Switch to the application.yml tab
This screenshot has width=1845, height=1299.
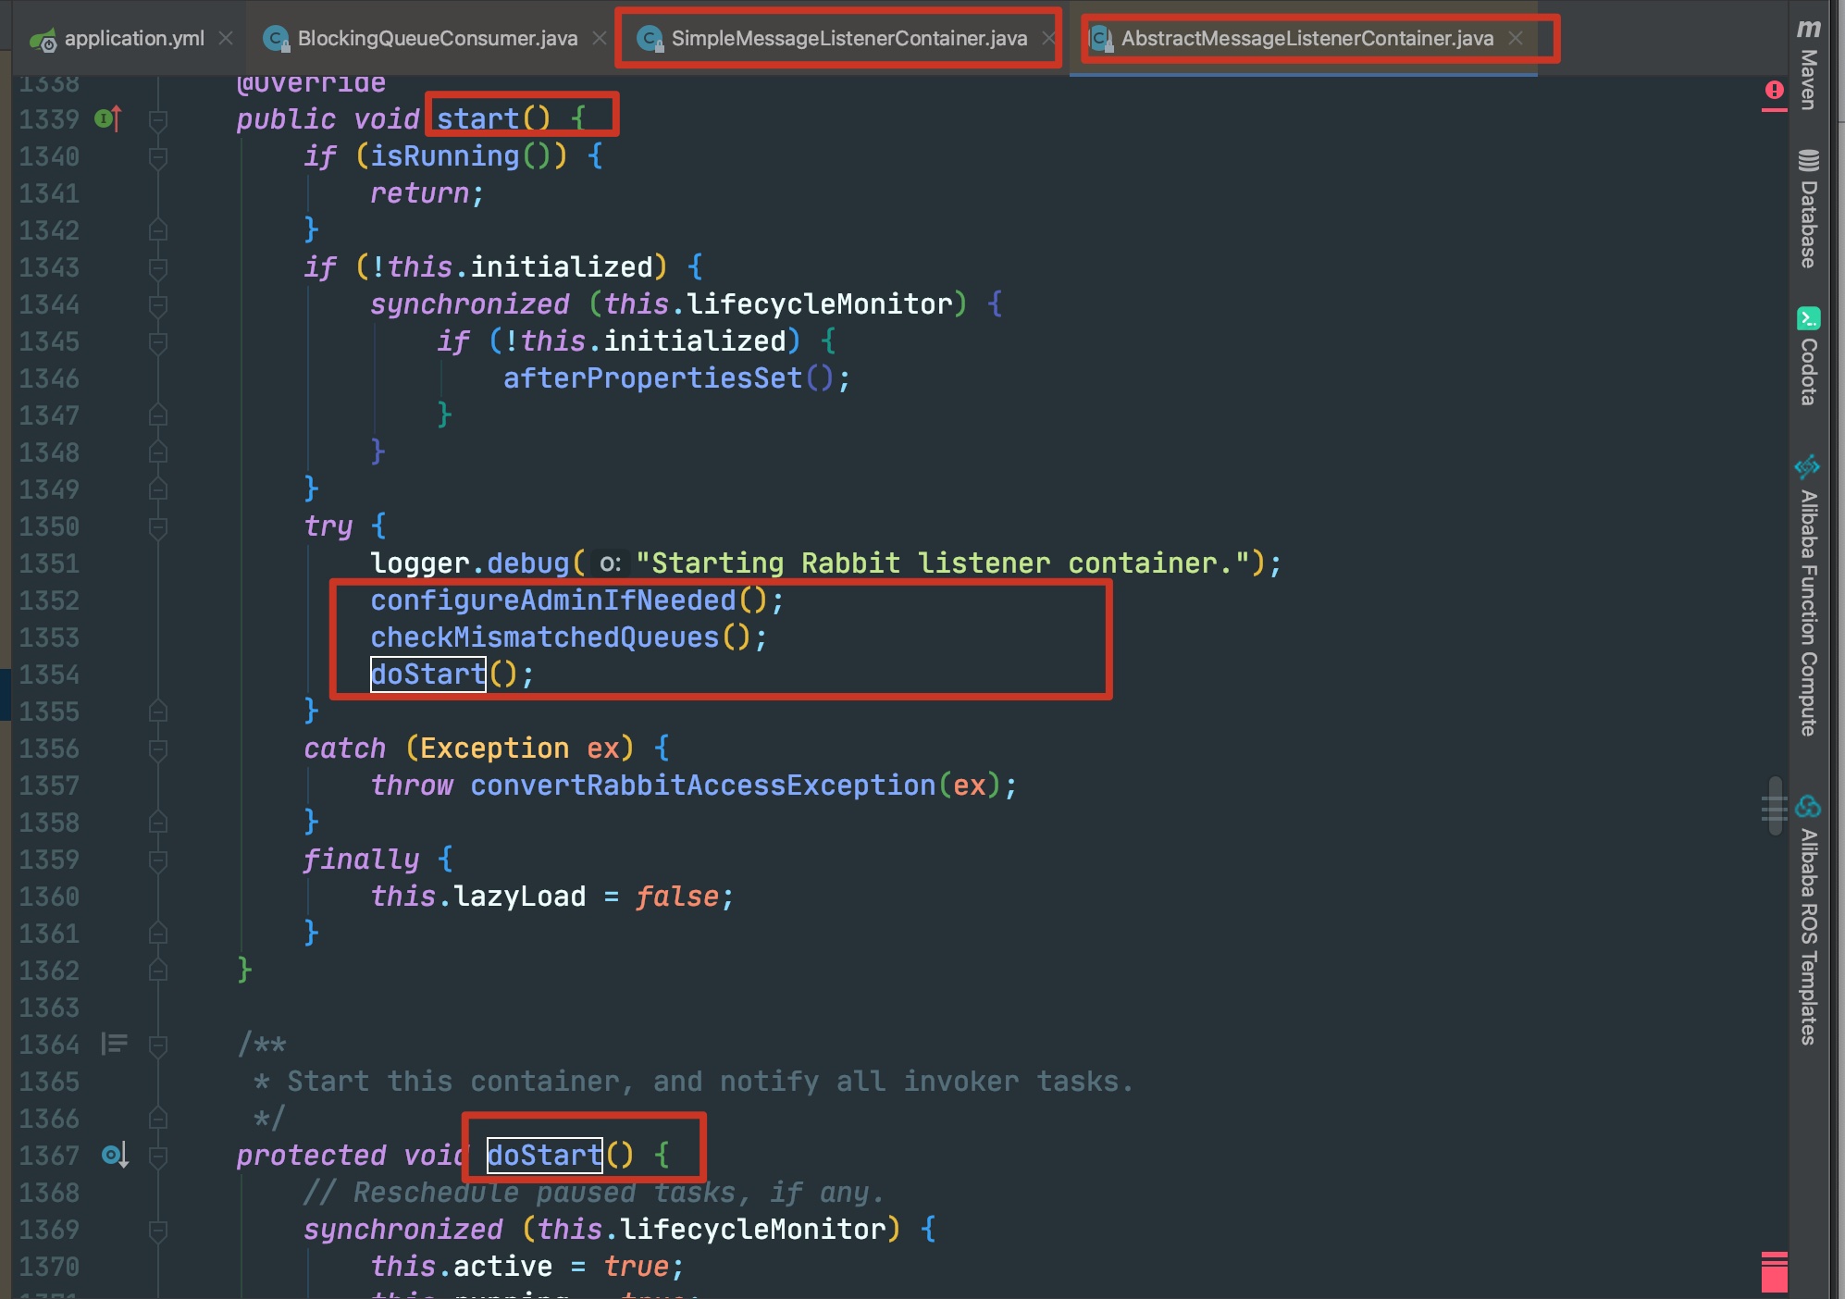coord(133,39)
